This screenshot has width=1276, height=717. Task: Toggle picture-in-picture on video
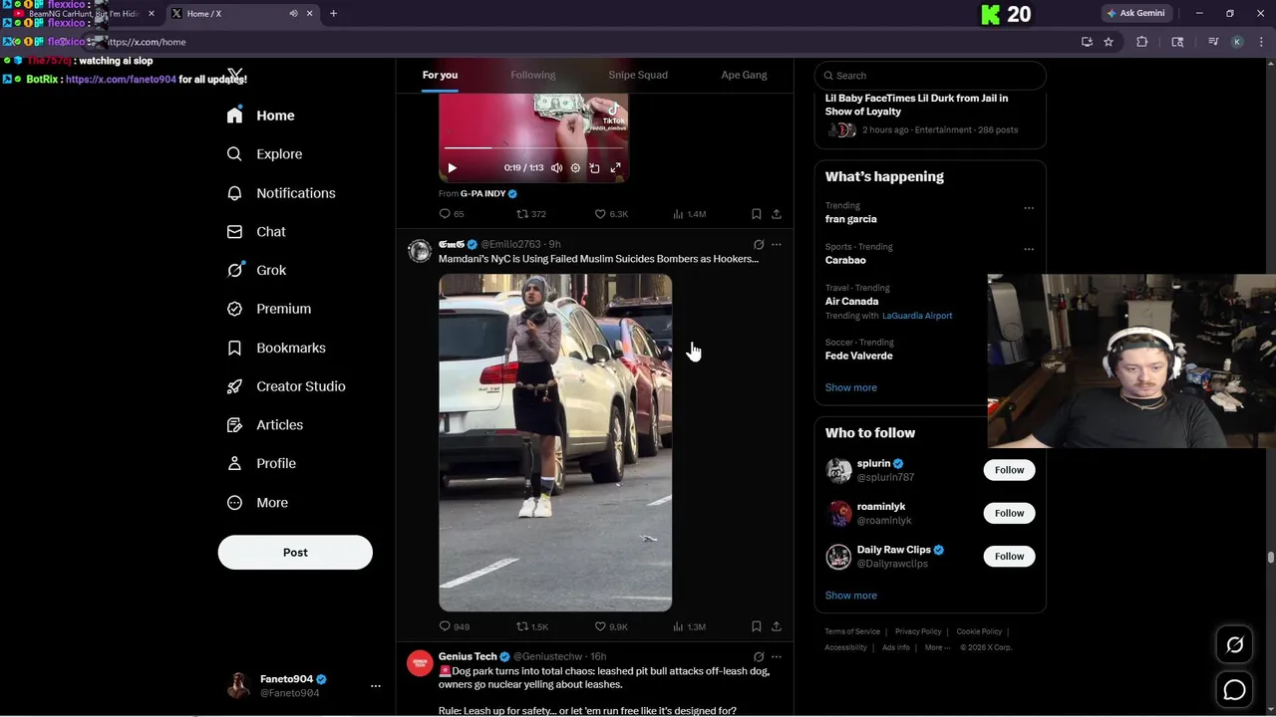595,168
